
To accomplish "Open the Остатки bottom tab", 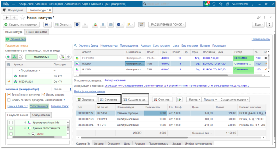I will 98,143.
